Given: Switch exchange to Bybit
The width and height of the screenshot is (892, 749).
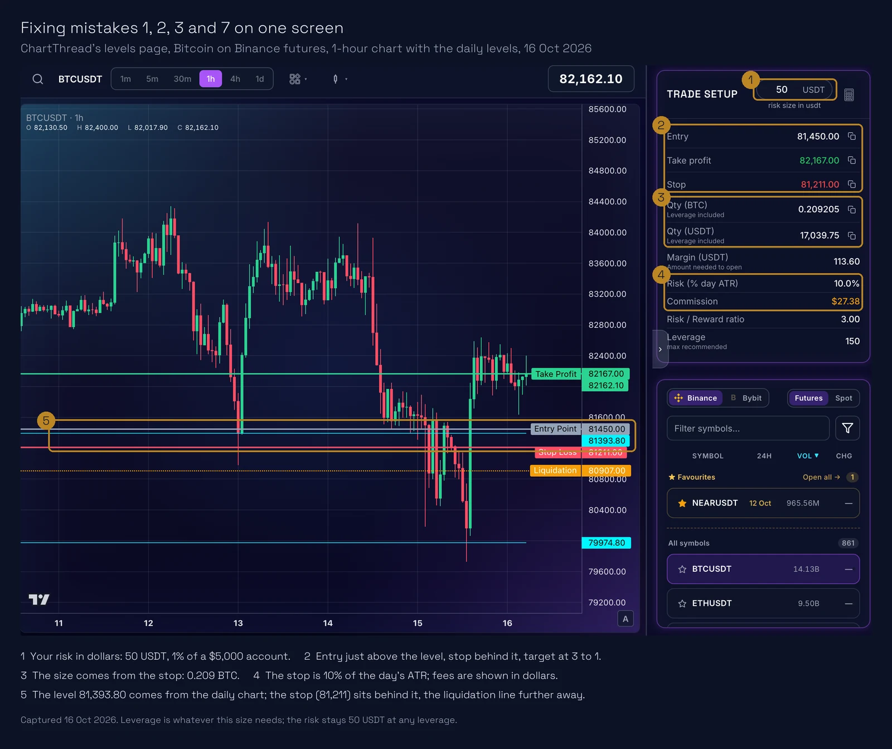Looking at the screenshot, I should [x=746, y=398].
